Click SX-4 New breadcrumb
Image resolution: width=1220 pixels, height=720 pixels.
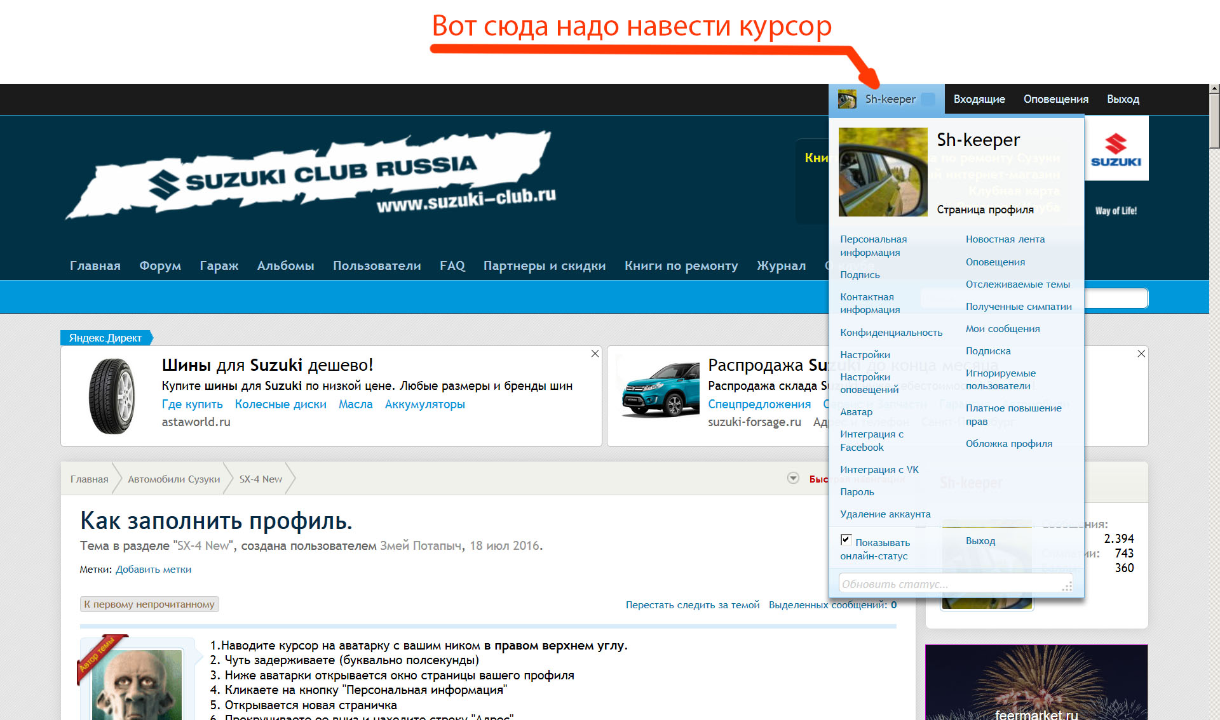pyautogui.click(x=261, y=479)
